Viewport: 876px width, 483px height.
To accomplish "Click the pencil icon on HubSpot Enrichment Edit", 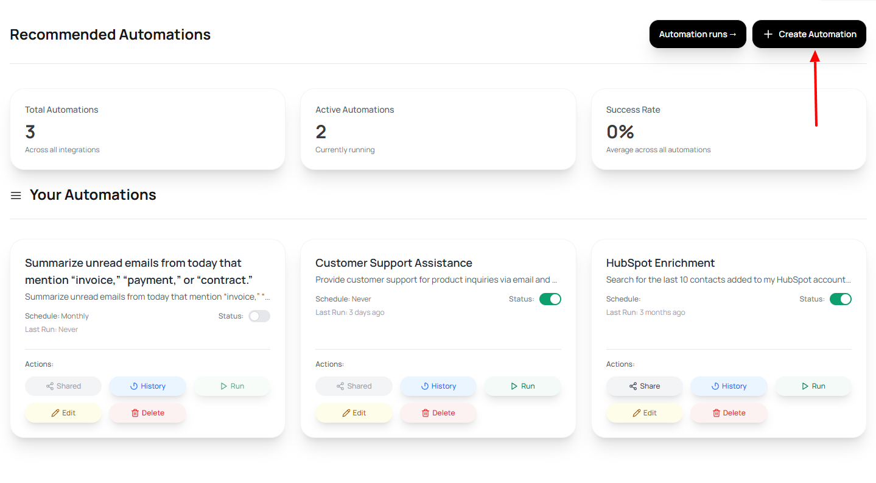I will pos(637,413).
